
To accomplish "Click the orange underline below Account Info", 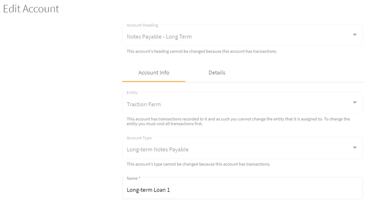I will click(x=154, y=81).
